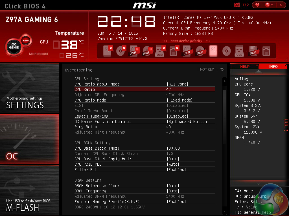This screenshot has height=216, width=289.
Task: Open the M-FLASH BIOS flash panel
Action: (29, 190)
